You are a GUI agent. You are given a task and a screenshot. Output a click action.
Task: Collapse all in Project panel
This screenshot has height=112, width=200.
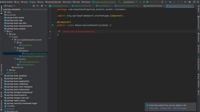(x=37, y=6)
